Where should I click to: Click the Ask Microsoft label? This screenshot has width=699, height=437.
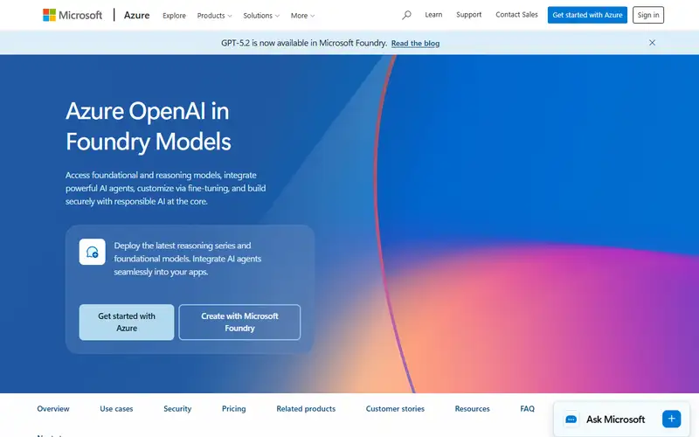615,420
